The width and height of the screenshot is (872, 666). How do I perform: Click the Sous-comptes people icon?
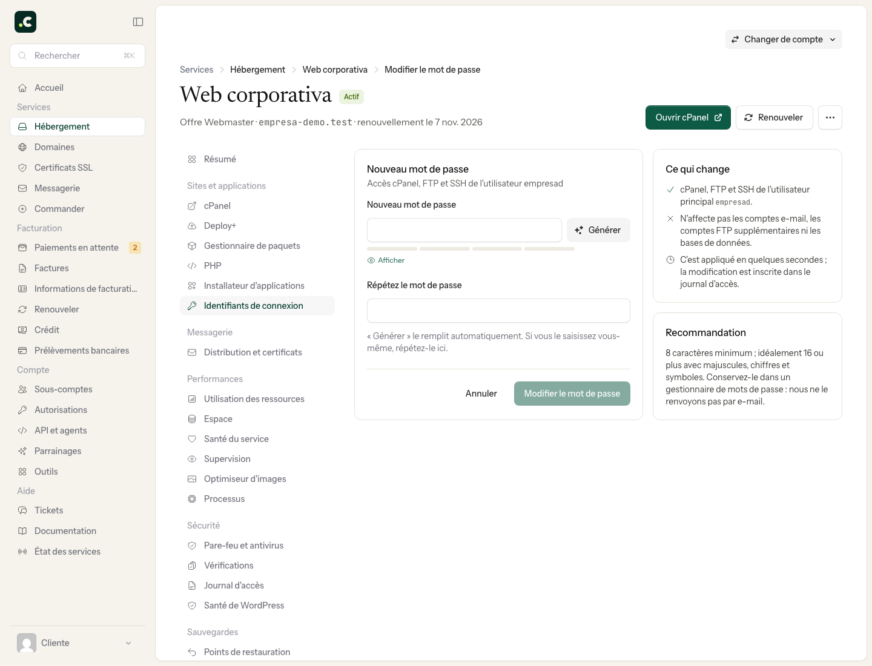coord(22,389)
